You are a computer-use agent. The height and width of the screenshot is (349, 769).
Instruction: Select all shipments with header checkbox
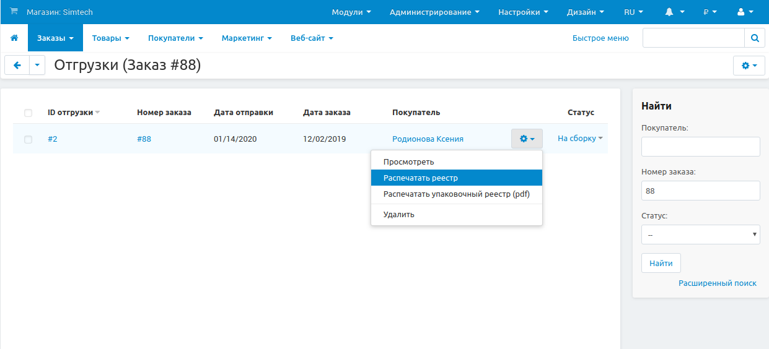click(28, 113)
